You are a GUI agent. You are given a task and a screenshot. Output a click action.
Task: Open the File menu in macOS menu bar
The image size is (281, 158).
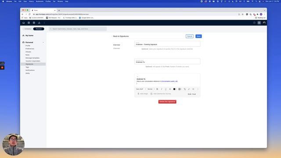(15, 1)
